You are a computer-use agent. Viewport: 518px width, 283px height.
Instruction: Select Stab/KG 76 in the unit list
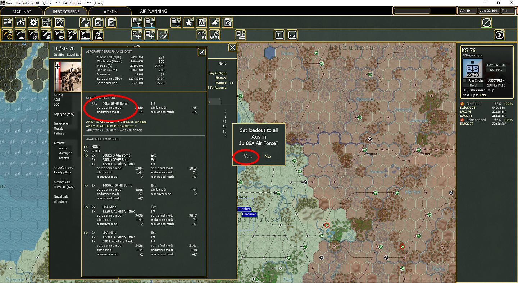click(x=467, y=108)
